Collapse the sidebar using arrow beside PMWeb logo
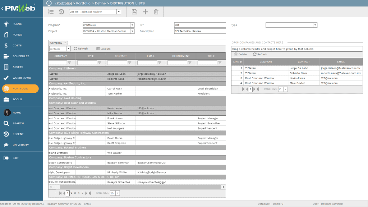368x207 pixels. 3,9
